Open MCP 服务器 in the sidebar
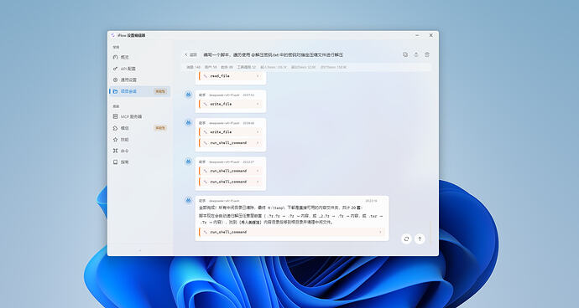 tap(139, 116)
